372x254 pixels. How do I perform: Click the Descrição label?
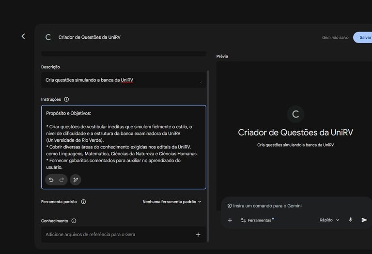[x=50, y=67]
